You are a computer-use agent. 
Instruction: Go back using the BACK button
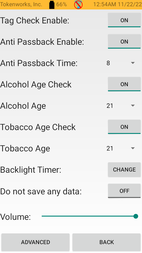point(106,242)
